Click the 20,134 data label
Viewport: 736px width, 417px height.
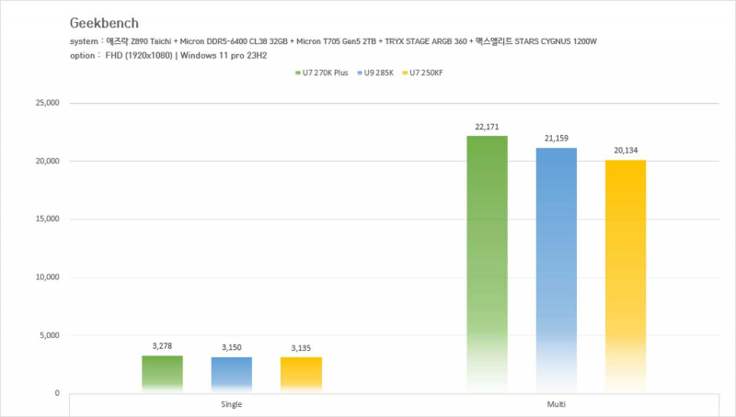tap(626, 151)
